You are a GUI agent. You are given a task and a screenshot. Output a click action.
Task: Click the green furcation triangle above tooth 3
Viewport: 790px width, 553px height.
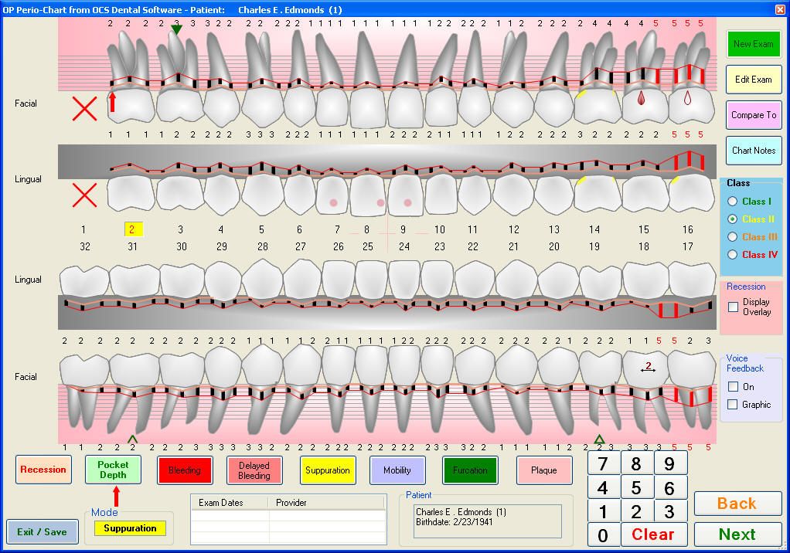tap(175, 29)
